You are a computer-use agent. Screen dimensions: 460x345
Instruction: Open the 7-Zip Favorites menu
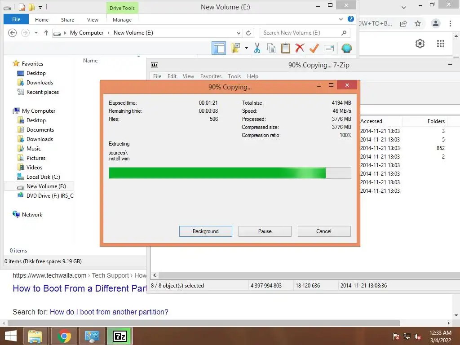pos(211,76)
